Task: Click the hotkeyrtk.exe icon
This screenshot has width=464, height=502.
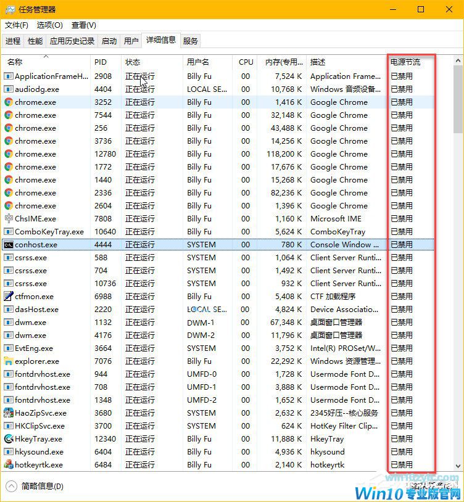Action: 8,464
